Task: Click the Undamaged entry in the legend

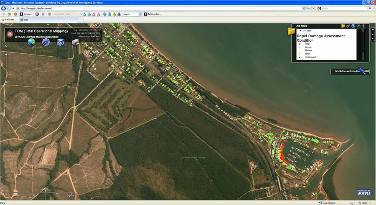Action: tap(310, 57)
